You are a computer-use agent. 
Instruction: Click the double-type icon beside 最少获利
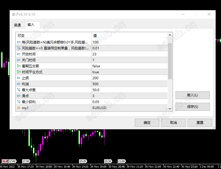18,102
